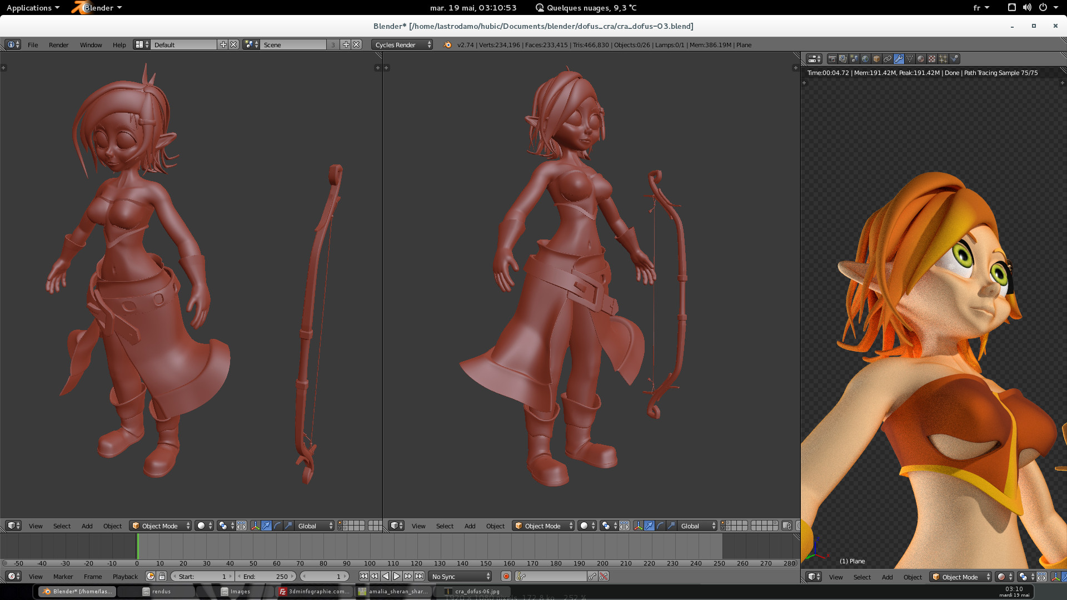Click the End frame field
The image size is (1067, 600).
266,577
